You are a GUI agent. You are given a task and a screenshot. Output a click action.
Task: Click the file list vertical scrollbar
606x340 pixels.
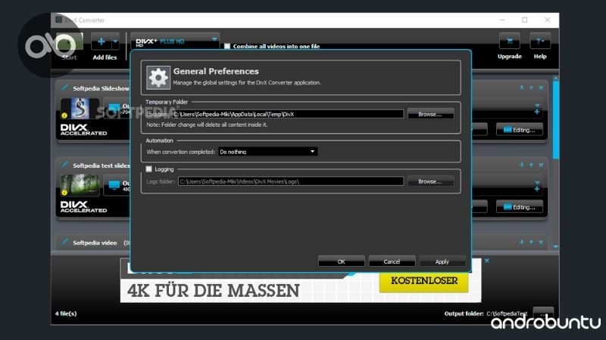(556, 119)
